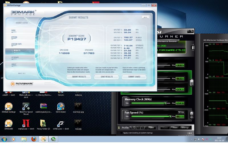The image size is (228, 158).
Task: Open ABOUT in 3DMark Vantage sidebar
Action: [x=14, y=64]
